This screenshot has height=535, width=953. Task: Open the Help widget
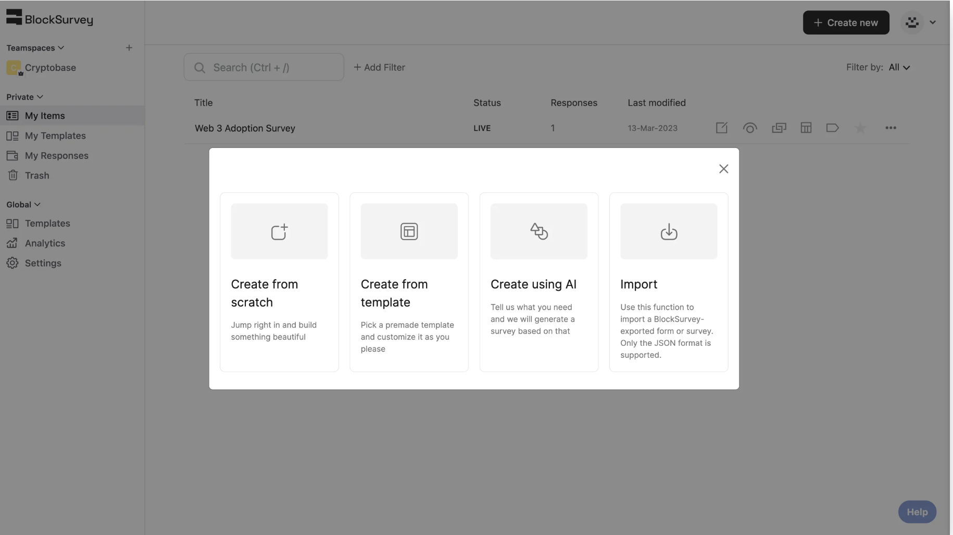click(917, 512)
